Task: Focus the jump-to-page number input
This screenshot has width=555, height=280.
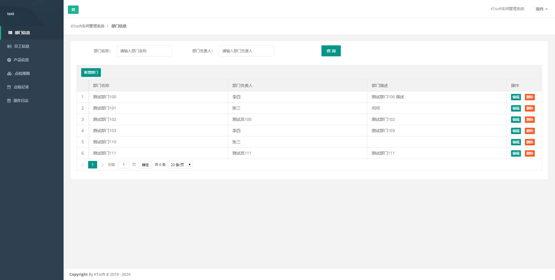Action: [x=124, y=165]
